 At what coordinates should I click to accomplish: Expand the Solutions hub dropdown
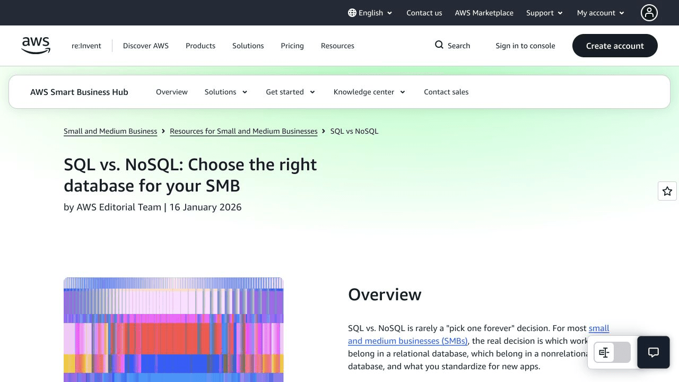pyautogui.click(x=226, y=92)
